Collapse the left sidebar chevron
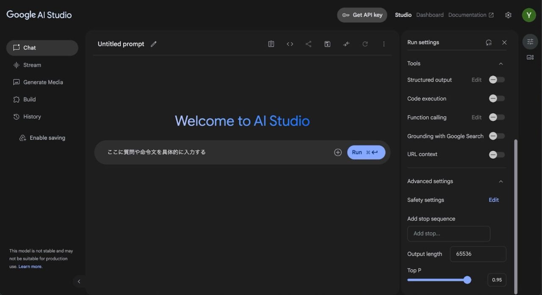 (79, 281)
